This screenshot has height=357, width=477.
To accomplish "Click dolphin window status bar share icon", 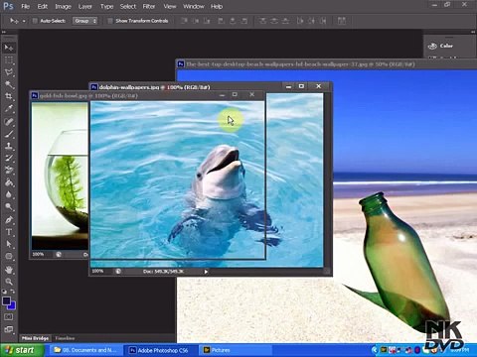I will (x=118, y=272).
